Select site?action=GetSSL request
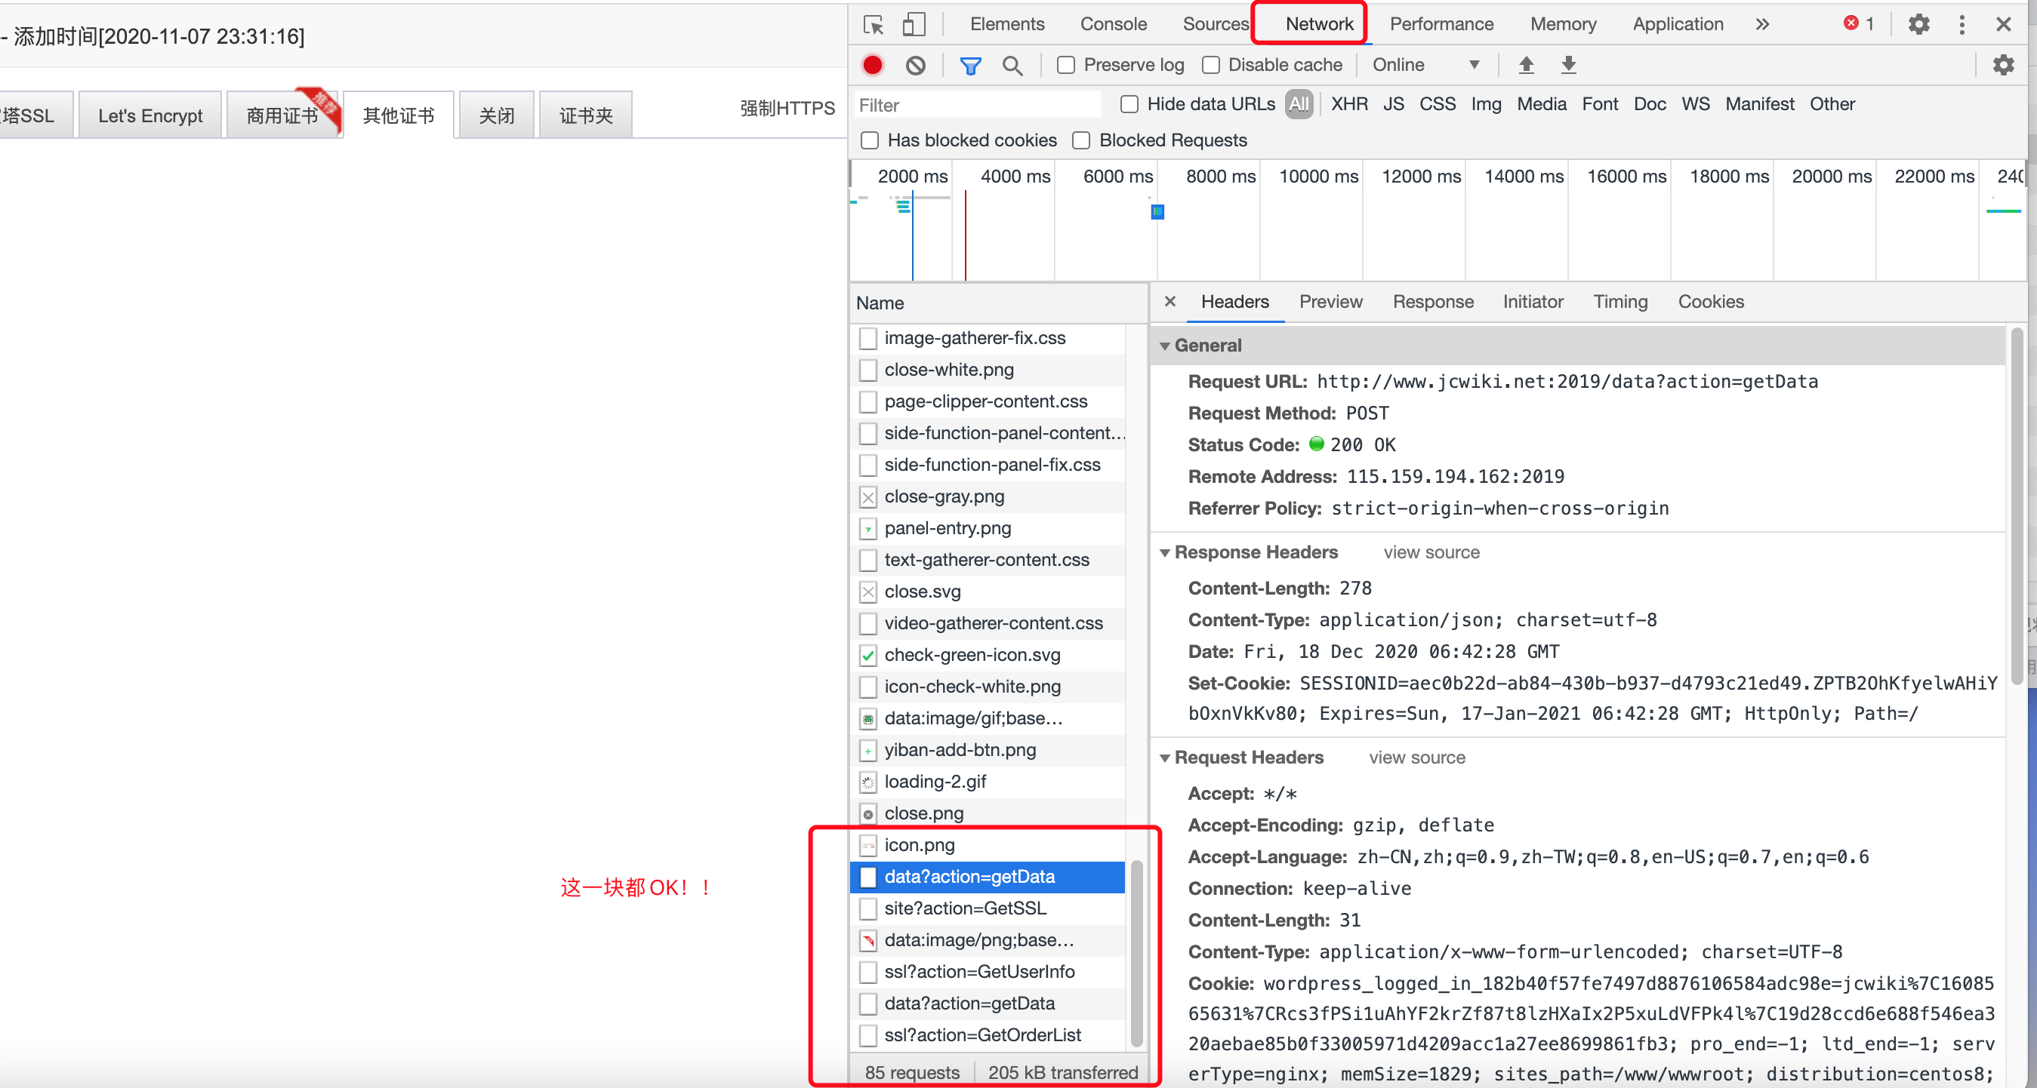Screen dimensions: 2037x1088 pos(987,908)
